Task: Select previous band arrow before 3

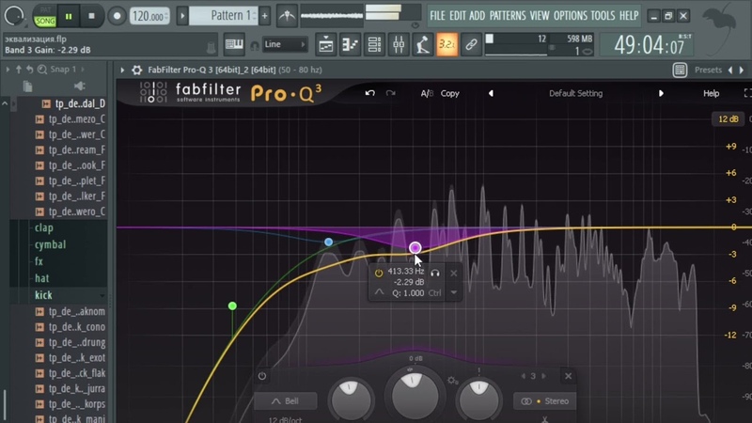Action: point(524,376)
